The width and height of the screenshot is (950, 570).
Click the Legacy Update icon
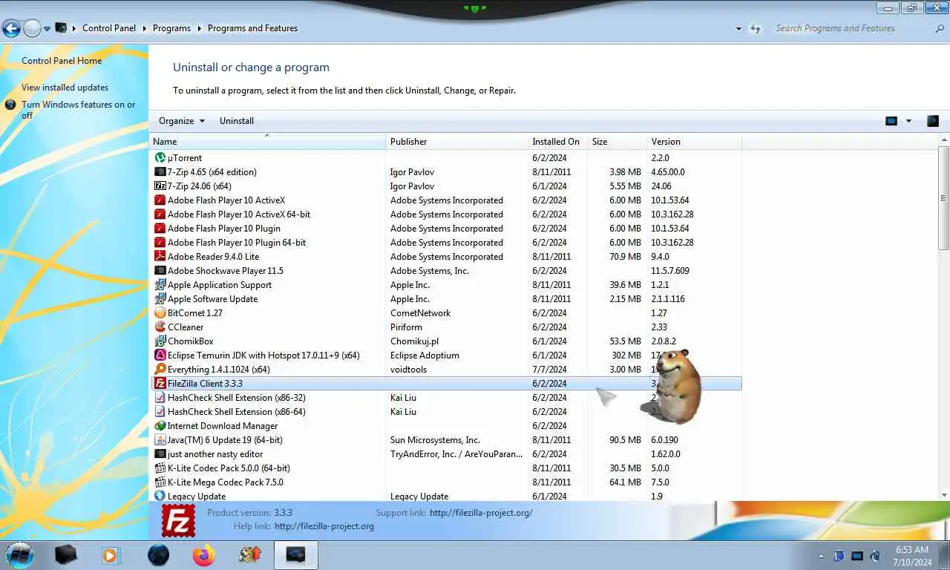160,496
